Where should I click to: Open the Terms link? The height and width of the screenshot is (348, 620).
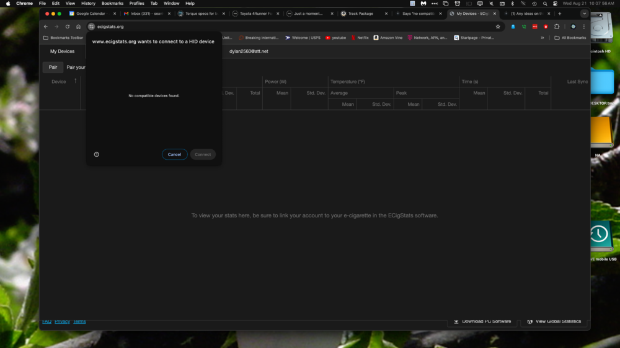coord(79,321)
